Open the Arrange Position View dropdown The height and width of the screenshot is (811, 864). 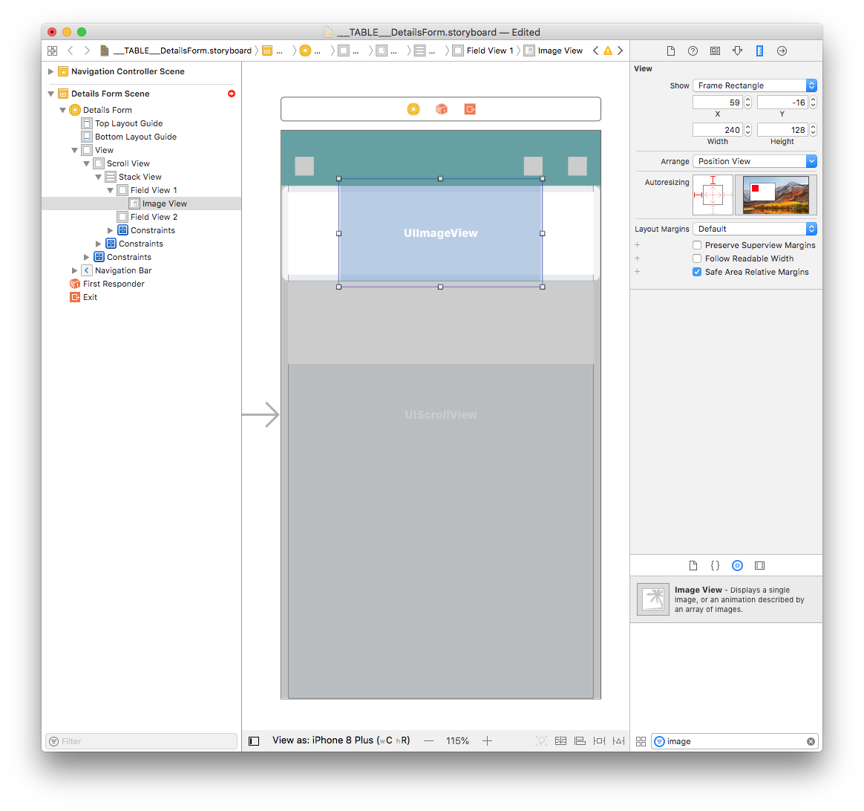pos(755,161)
